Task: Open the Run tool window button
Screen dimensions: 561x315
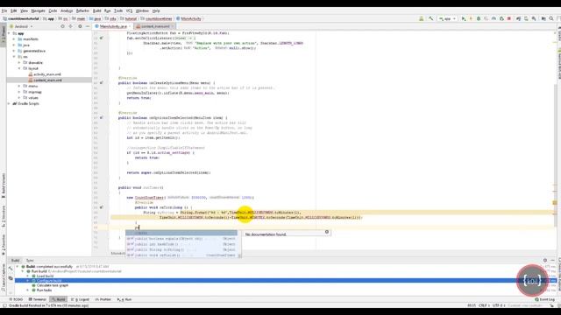Action: coord(124,299)
